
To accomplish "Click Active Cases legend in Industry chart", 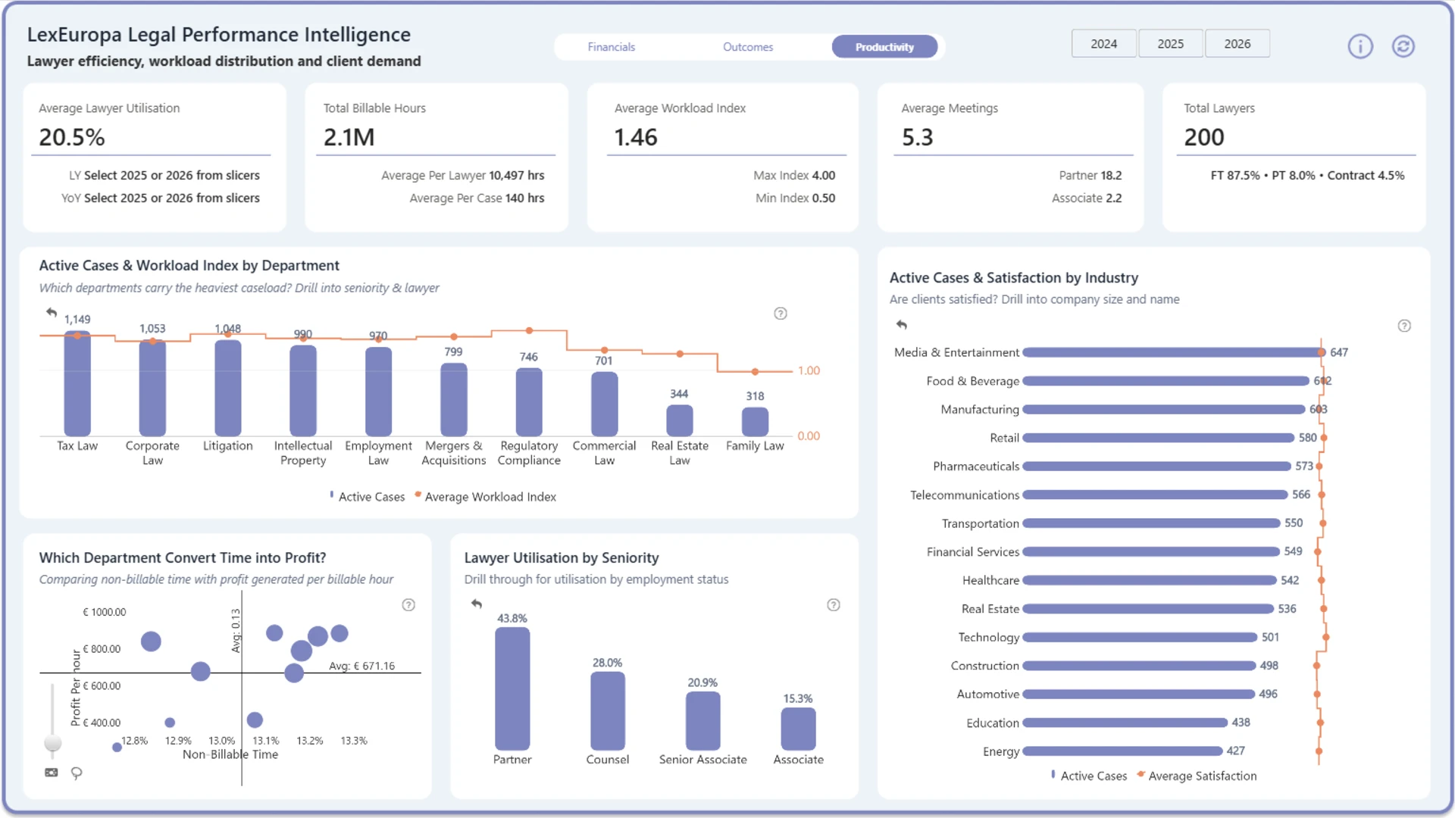I will [1090, 776].
